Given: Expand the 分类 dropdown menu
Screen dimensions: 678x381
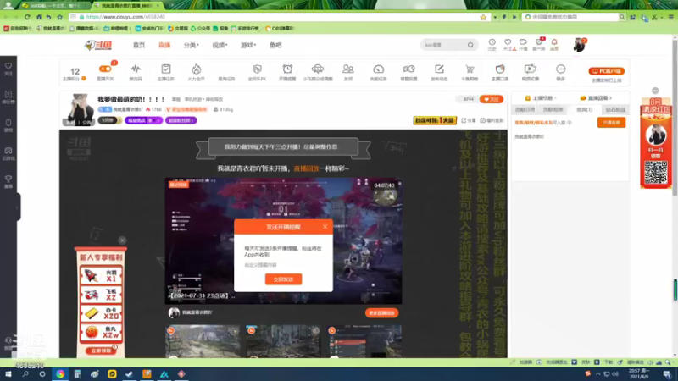Looking at the screenshot, I should (192, 45).
